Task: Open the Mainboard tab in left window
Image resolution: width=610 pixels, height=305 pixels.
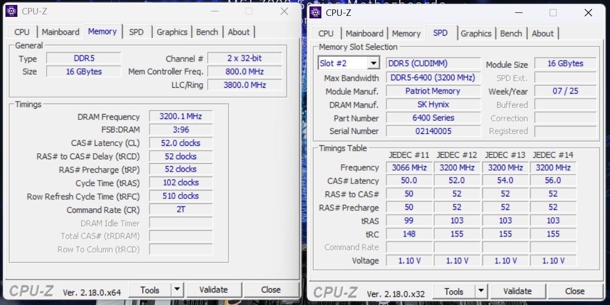Action: pyautogui.click(x=61, y=32)
